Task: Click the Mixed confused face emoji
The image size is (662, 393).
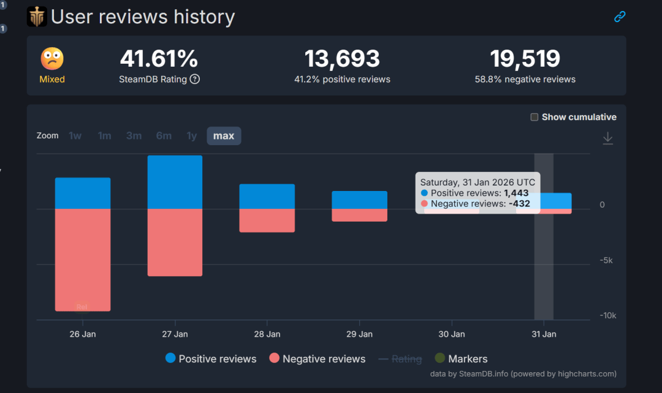Action: 52,59
